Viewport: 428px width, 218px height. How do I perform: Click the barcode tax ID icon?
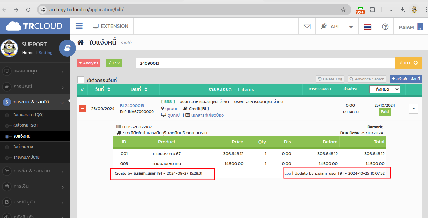pos(119,127)
